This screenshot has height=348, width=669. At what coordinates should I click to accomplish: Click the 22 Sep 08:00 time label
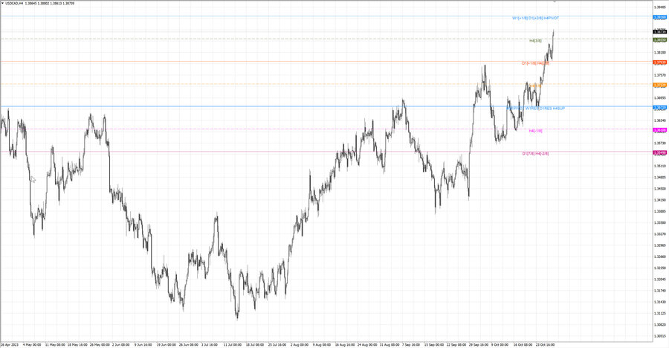coord(456,344)
